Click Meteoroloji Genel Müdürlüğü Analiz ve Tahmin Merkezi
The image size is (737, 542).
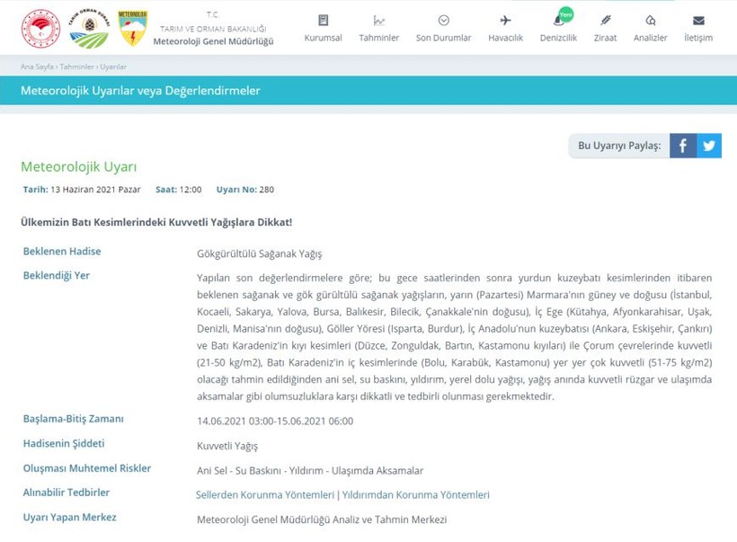tap(322, 520)
